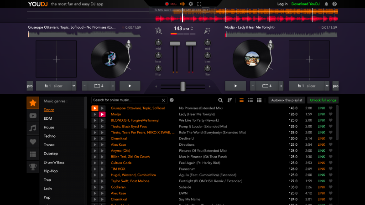Image resolution: width=365 pixels, height=205 pixels.
Task: Click Automix this playlist button
Action: click(x=286, y=100)
